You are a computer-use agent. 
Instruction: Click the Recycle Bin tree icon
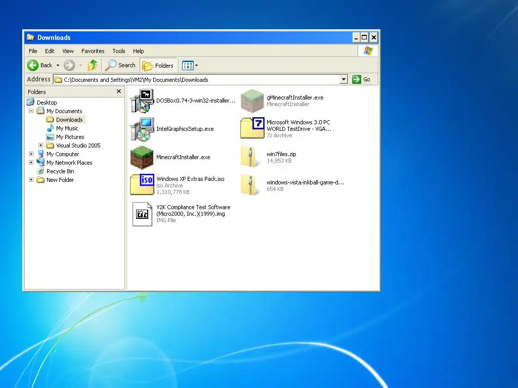40,171
